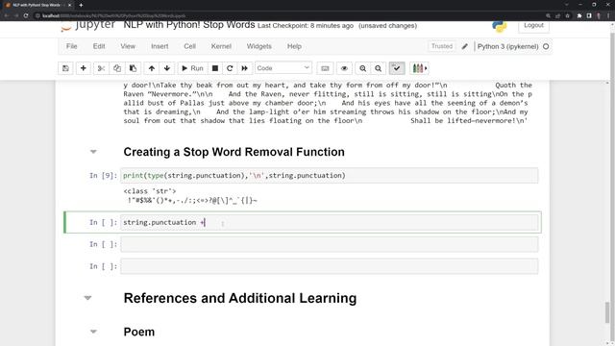Close the NLP with Python browser tab
Viewport: 615px width, 346px height.
coord(70,5)
